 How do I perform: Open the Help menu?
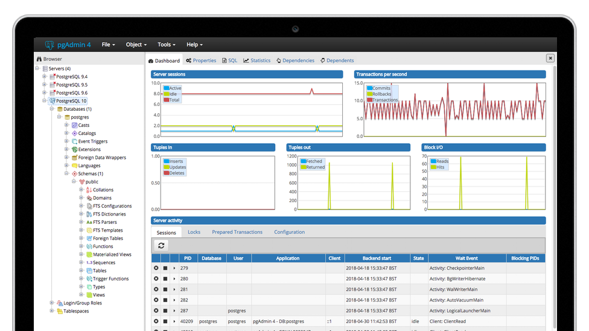tap(194, 45)
